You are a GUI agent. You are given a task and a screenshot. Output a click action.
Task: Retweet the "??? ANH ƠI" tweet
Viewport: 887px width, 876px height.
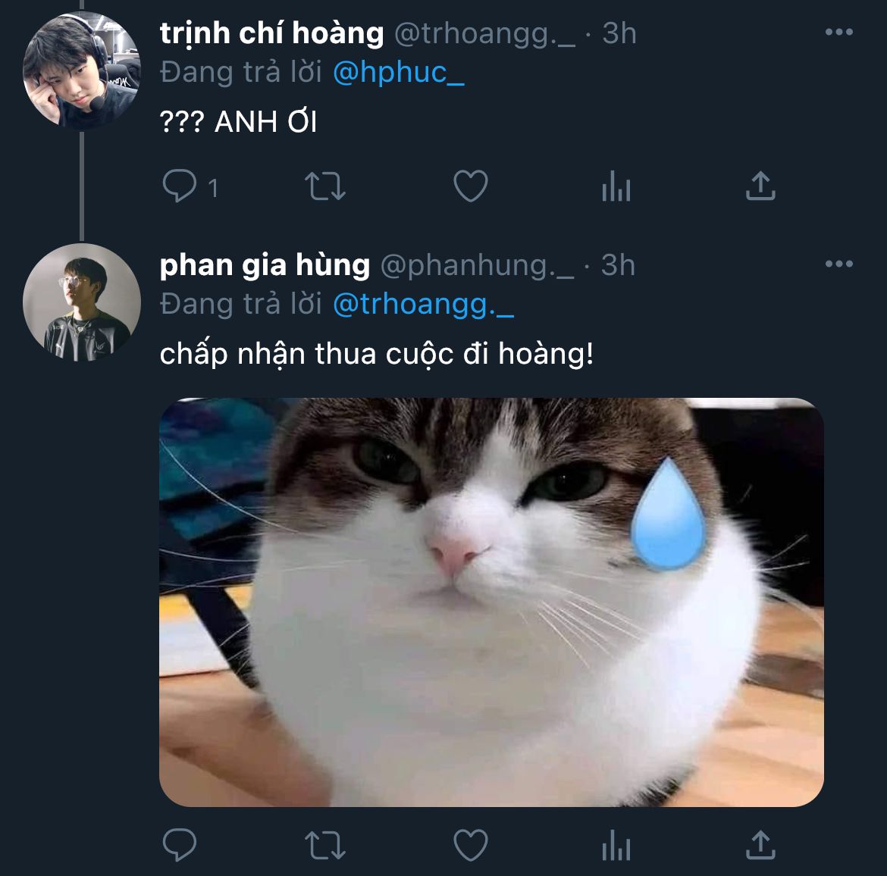click(324, 186)
